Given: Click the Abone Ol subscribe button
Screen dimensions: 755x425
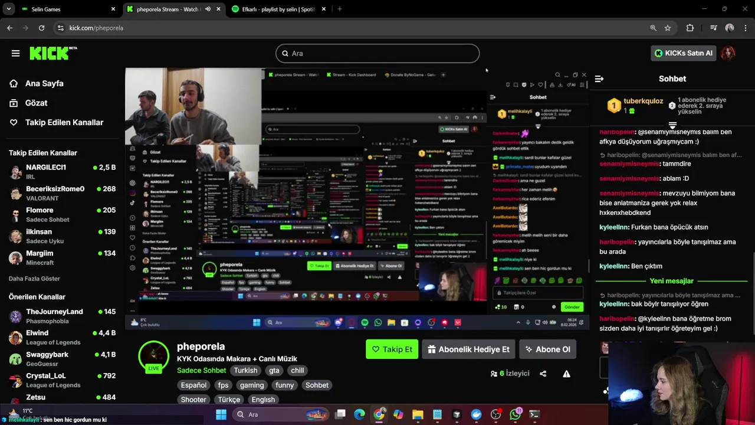Looking at the screenshot, I should coord(548,349).
